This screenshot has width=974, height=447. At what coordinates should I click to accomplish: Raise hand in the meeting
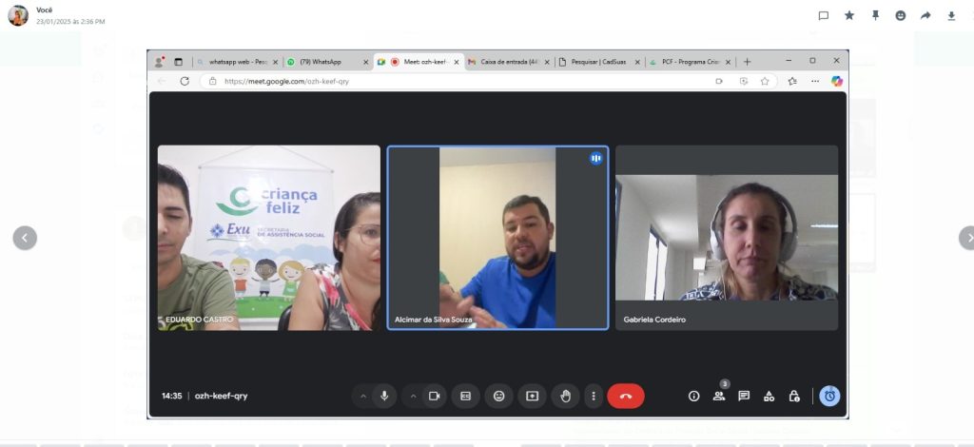coord(565,396)
